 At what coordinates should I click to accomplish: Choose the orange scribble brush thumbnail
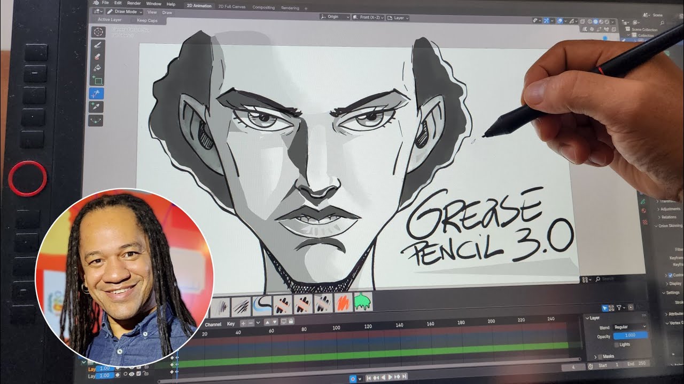(x=343, y=303)
